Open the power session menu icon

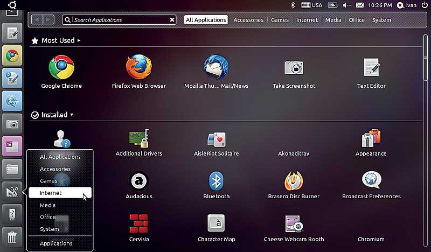[x=425, y=5]
